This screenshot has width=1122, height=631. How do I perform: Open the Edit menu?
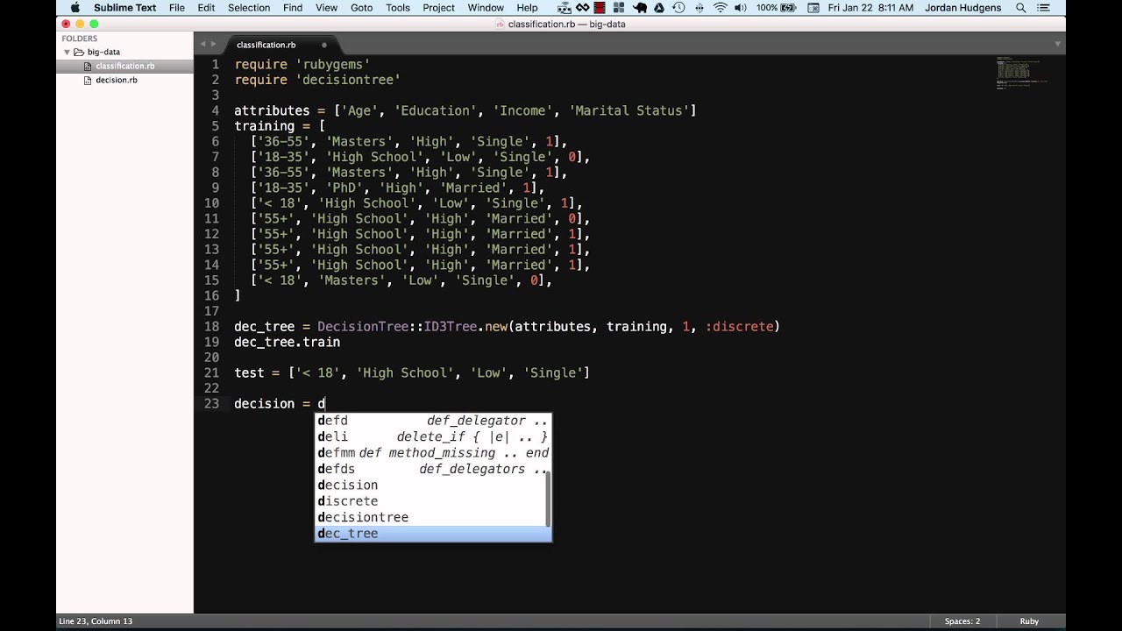click(x=206, y=8)
